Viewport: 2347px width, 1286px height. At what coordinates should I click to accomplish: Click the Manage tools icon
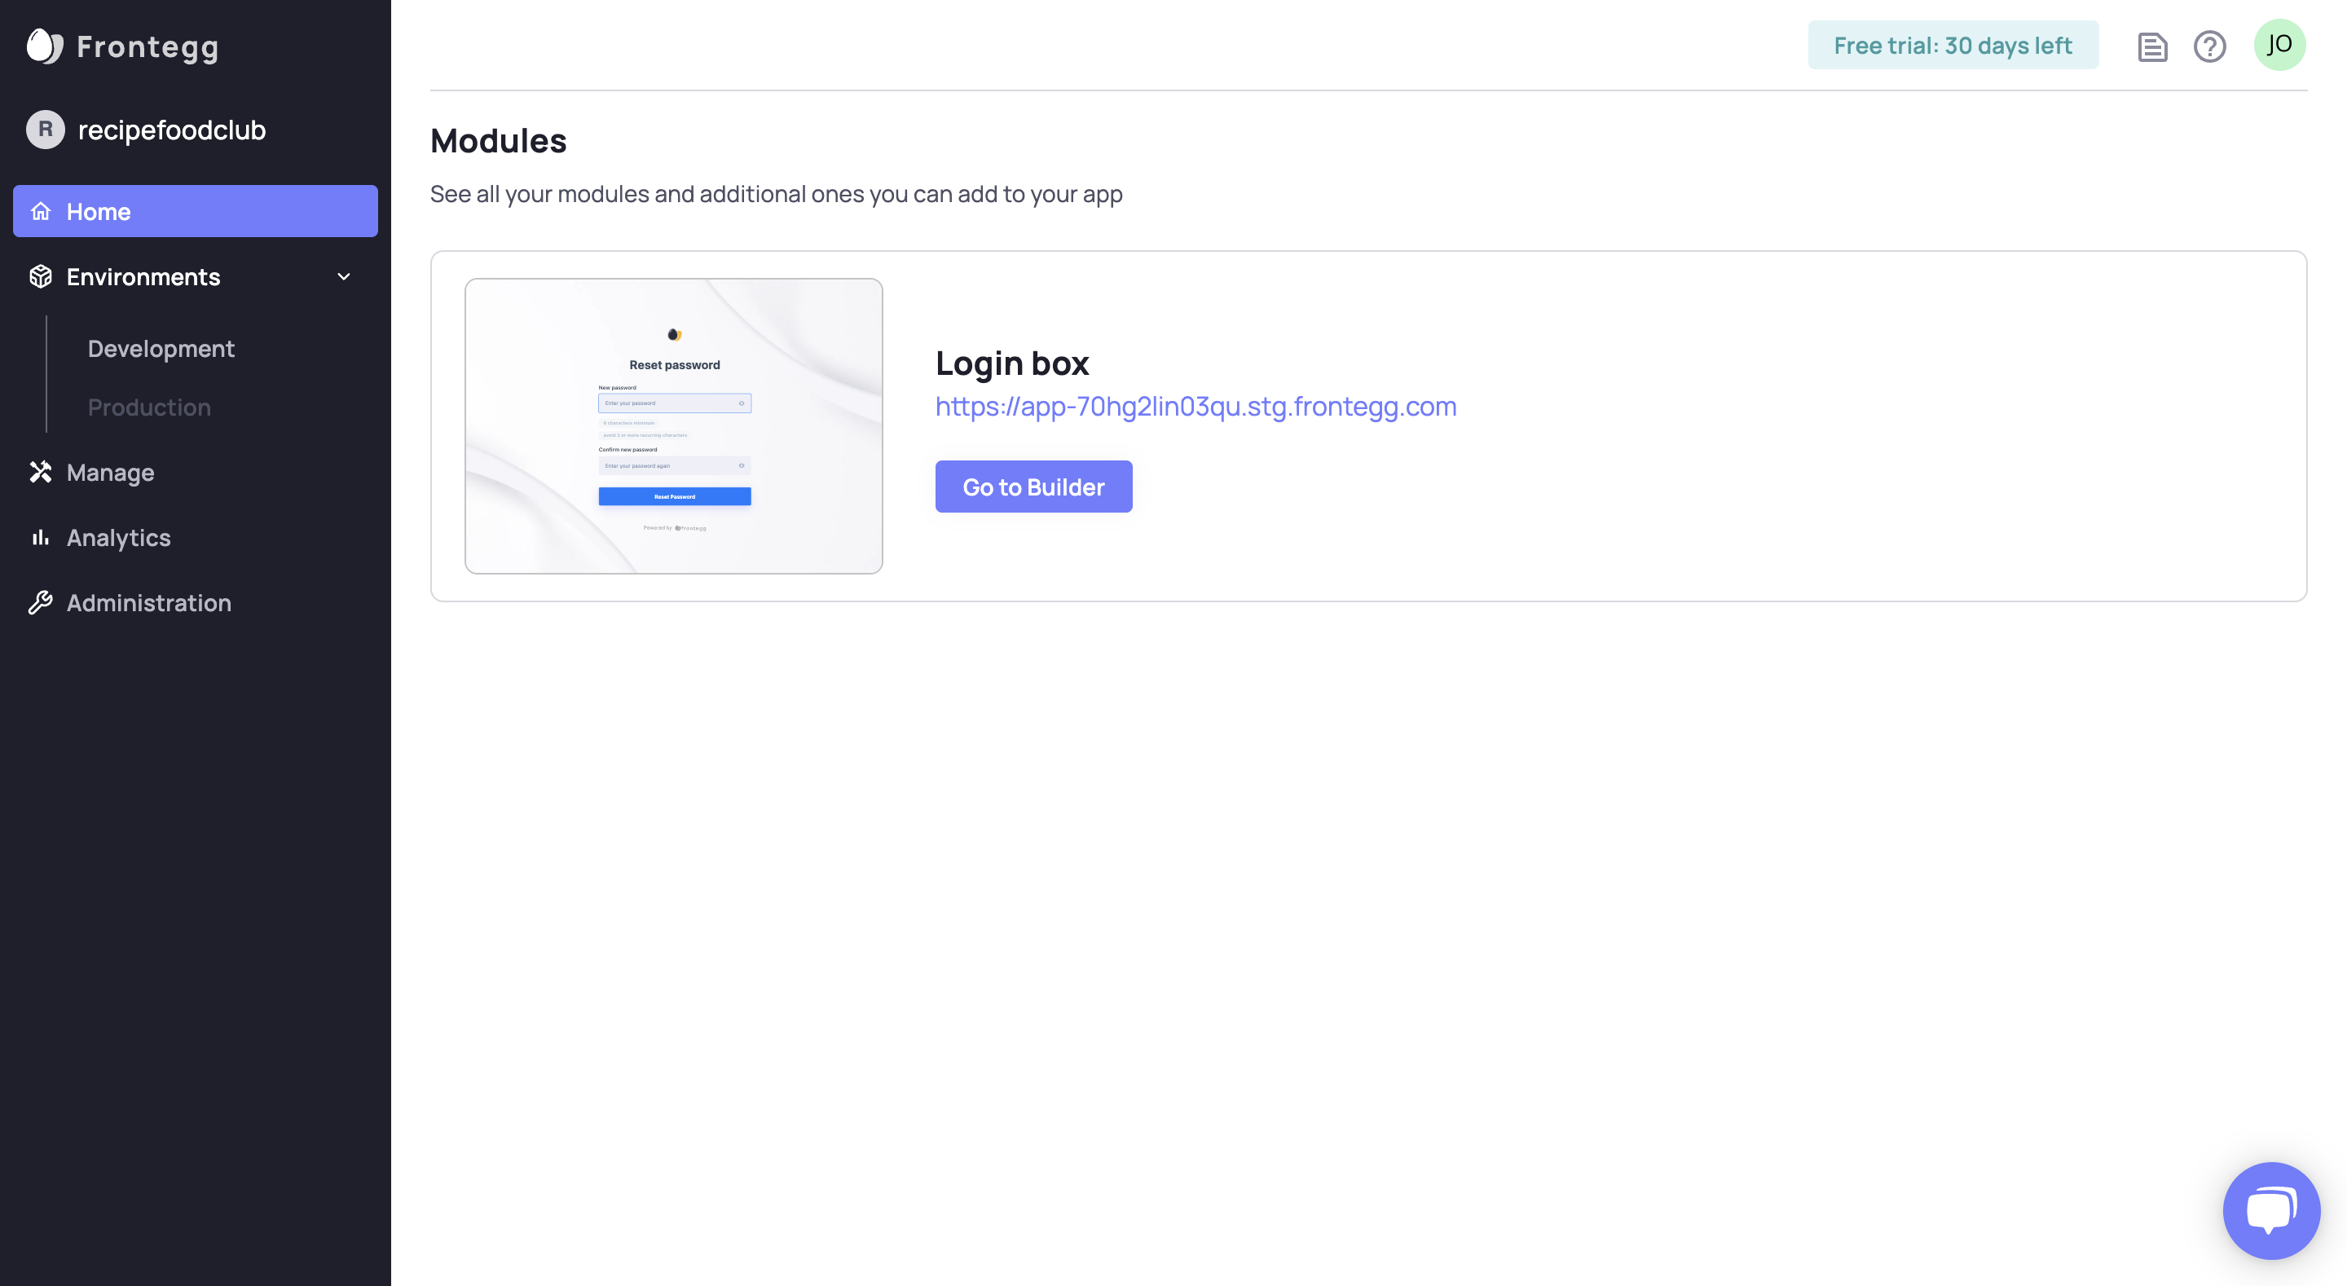coord(41,472)
